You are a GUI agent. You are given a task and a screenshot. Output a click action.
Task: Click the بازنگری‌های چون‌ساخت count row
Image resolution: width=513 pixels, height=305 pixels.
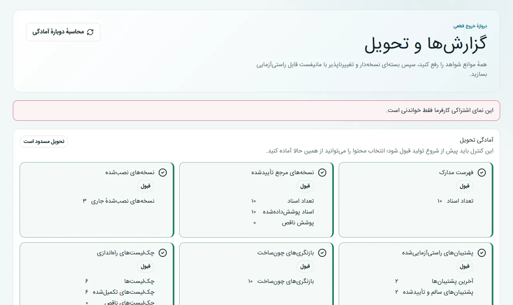tap(281, 281)
